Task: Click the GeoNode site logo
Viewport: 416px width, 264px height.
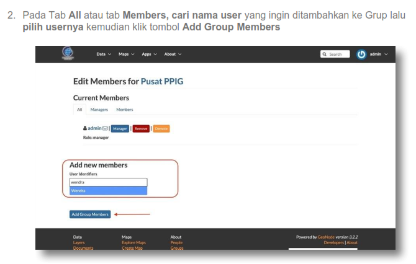Action: pos(68,53)
